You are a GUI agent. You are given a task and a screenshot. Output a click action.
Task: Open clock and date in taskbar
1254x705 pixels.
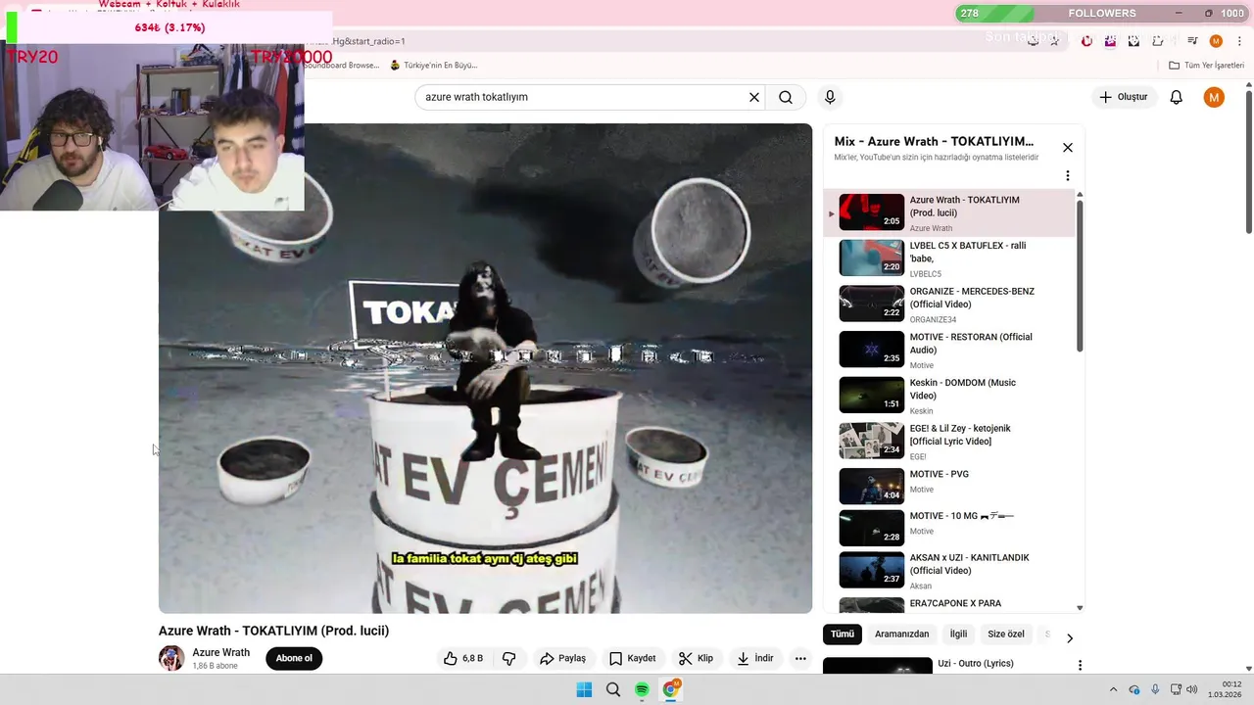(x=1225, y=689)
